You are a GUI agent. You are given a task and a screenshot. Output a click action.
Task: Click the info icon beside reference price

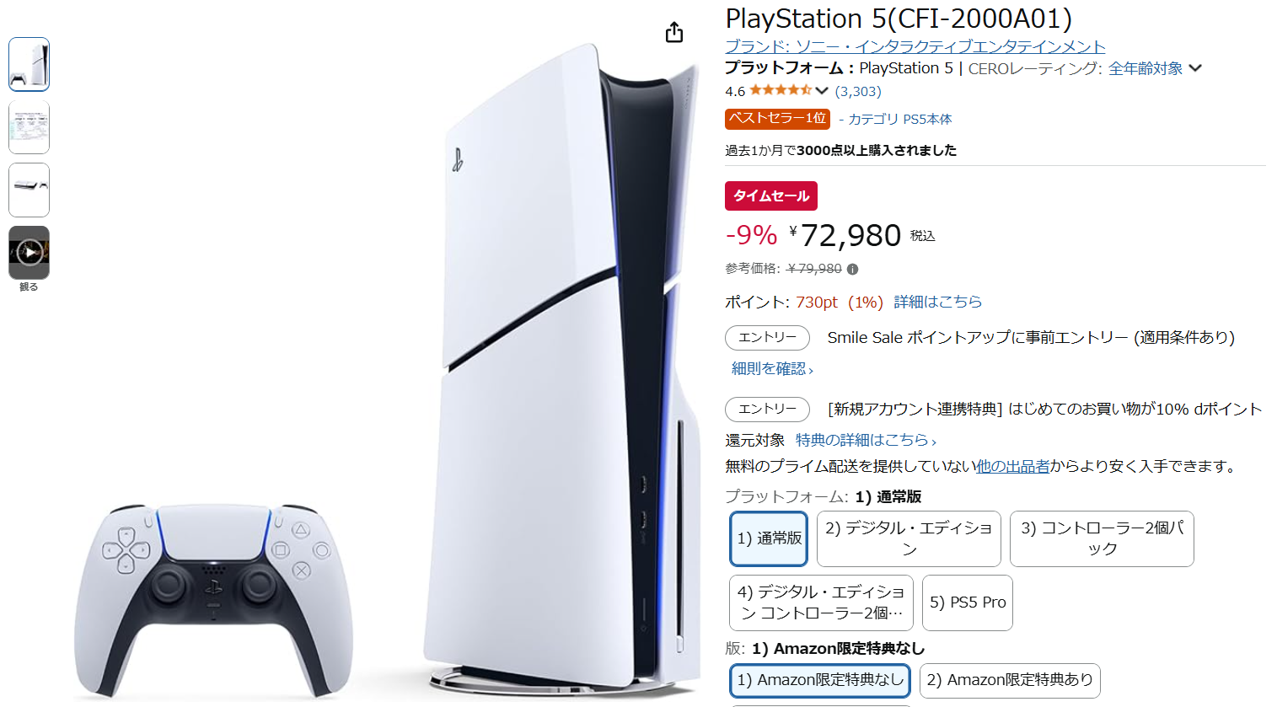coord(852,270)
